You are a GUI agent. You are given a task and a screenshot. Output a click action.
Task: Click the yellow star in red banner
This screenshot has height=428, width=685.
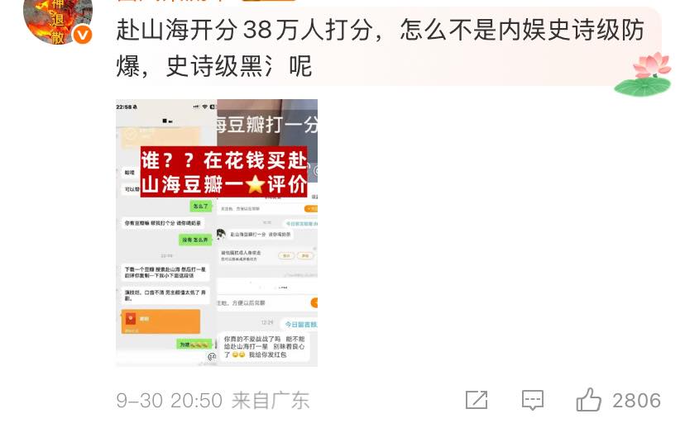click(x=255, y=184)
